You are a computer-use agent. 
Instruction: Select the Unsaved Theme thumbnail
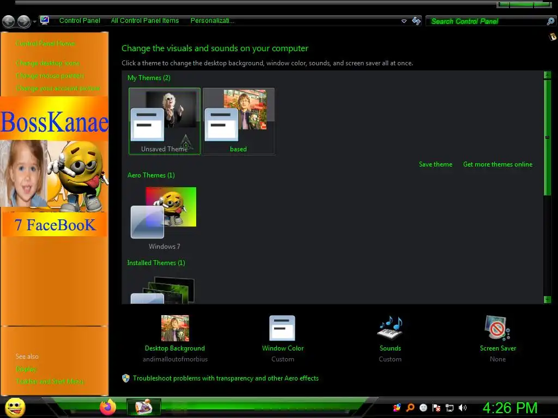[165, 121]
